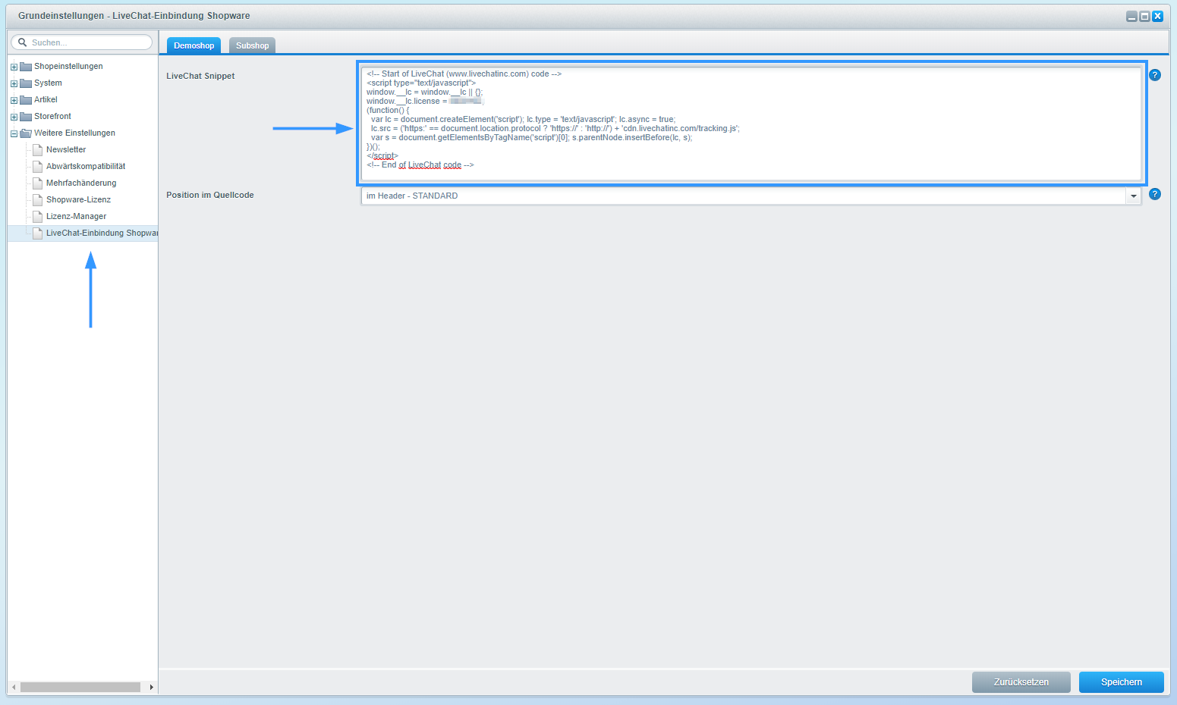Click the Lizenz-Manager document icon
1177x705 pixels.
click(37, 216)
